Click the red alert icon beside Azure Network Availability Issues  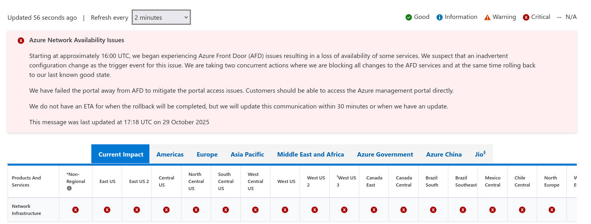(x=21, y=41)
